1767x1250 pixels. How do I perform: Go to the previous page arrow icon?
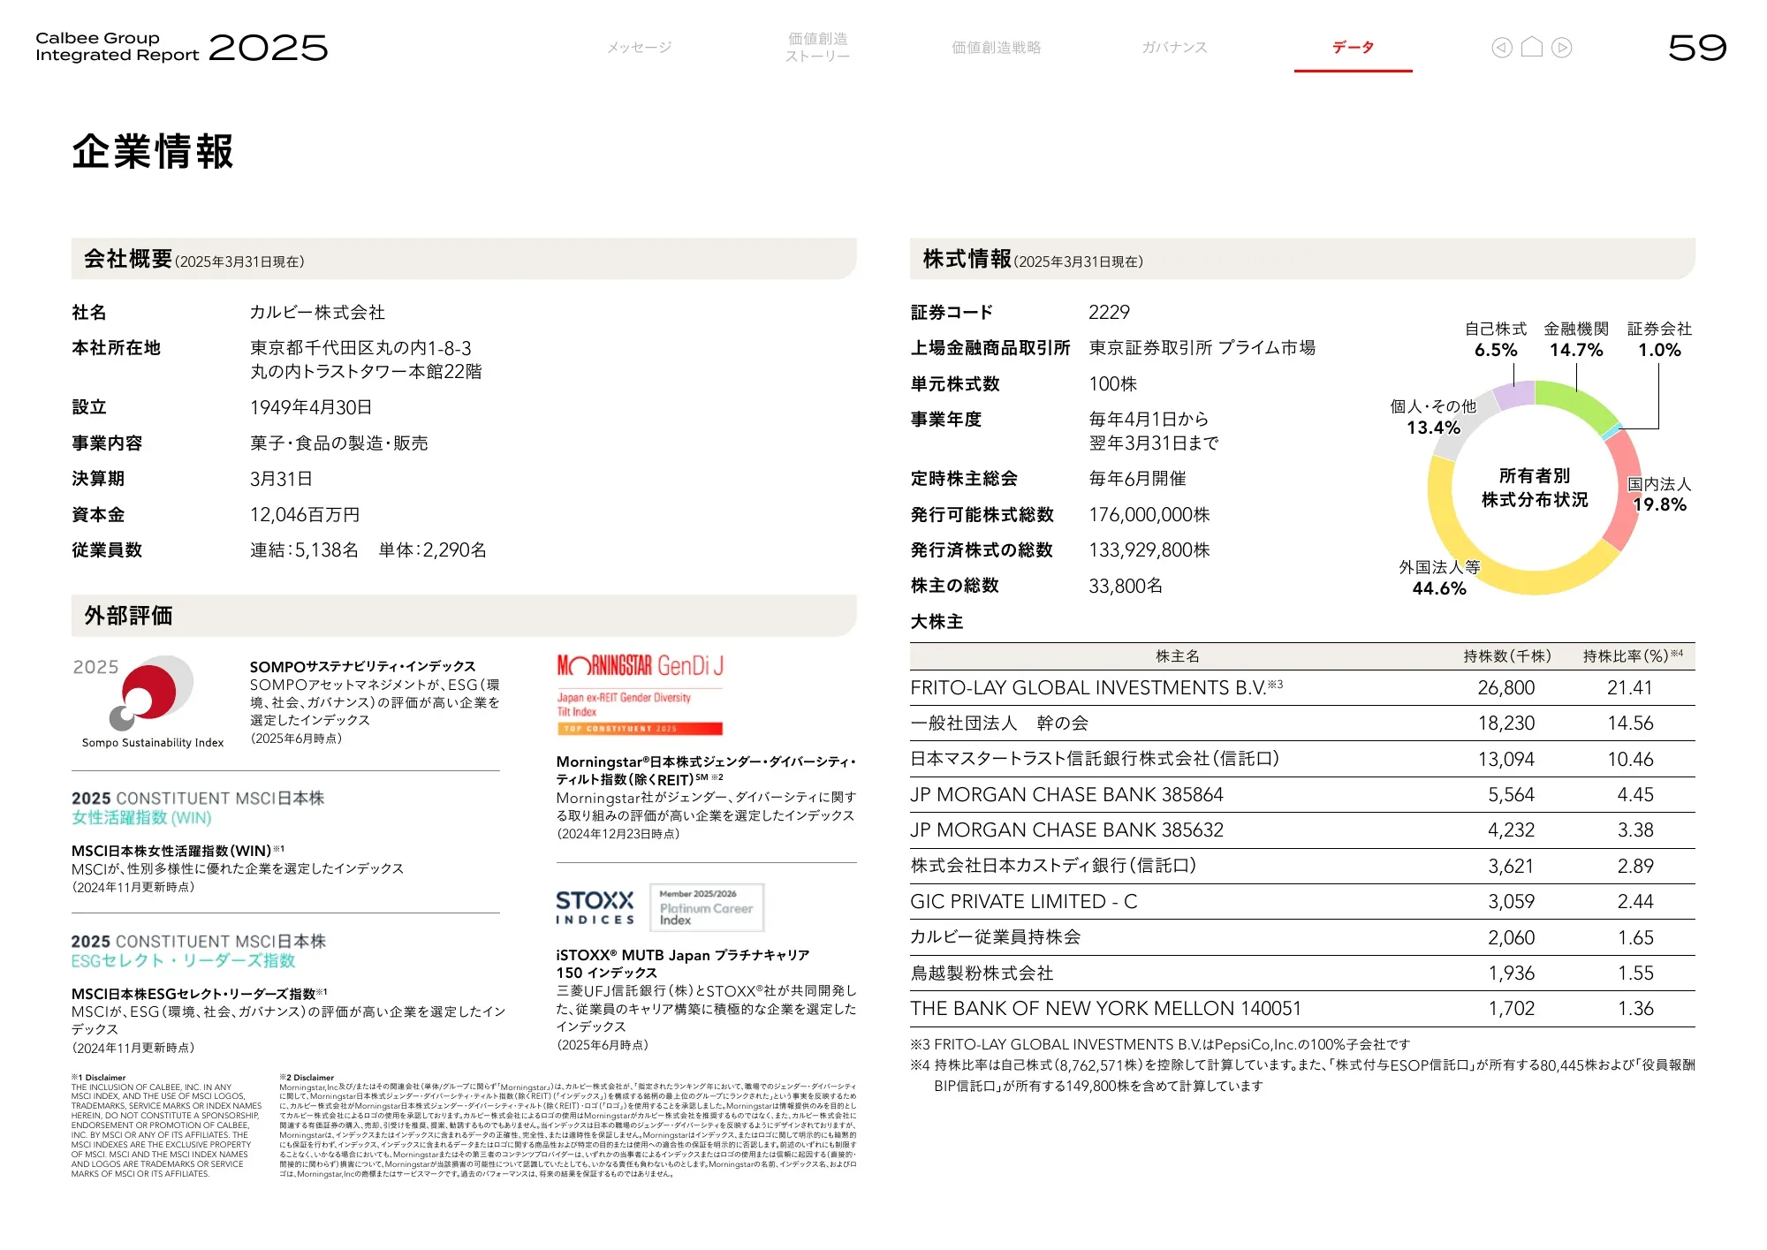coord(1502,48)
